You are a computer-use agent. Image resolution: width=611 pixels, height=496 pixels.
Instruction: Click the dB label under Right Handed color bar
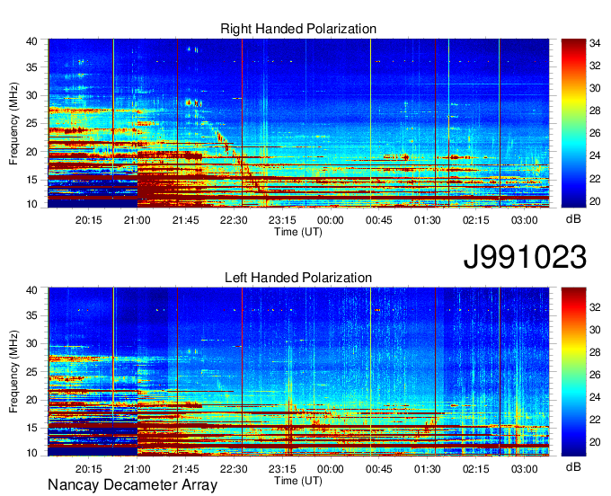(x=573, y=219)
